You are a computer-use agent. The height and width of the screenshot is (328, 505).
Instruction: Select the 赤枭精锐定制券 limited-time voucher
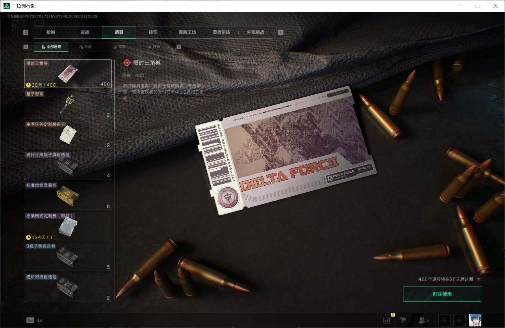coord(67,226)
